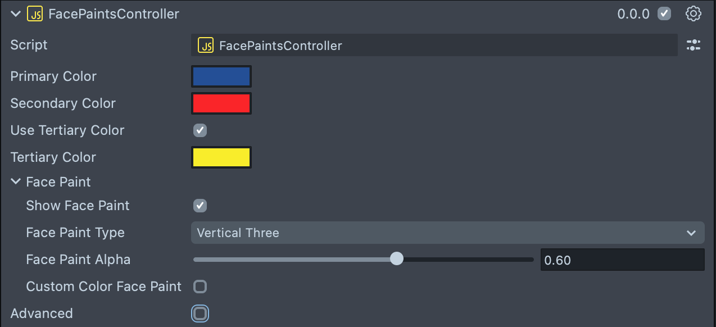The width and height of the screenshot is (716, 327).
Task: Click the script picker icon beside the Script field
Action: pyautogui.click(x=694, y=46)
